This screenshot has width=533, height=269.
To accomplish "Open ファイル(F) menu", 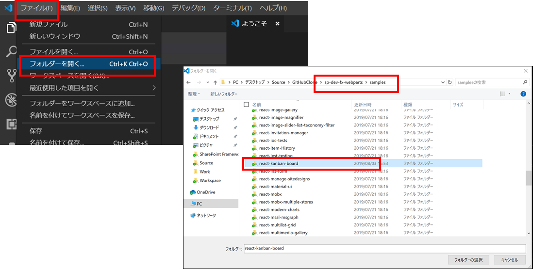I will (x=37, y=8).
